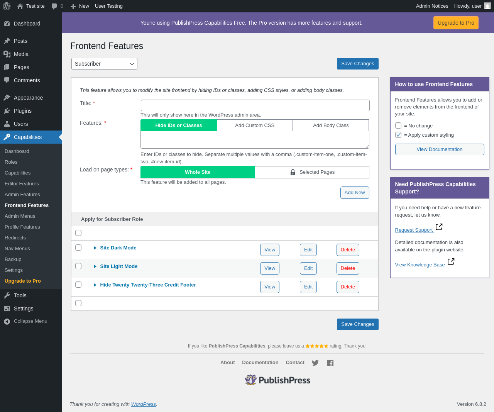494x412 pixels.
Task: Open the Request Support link
Action: [x=414, y=230]
